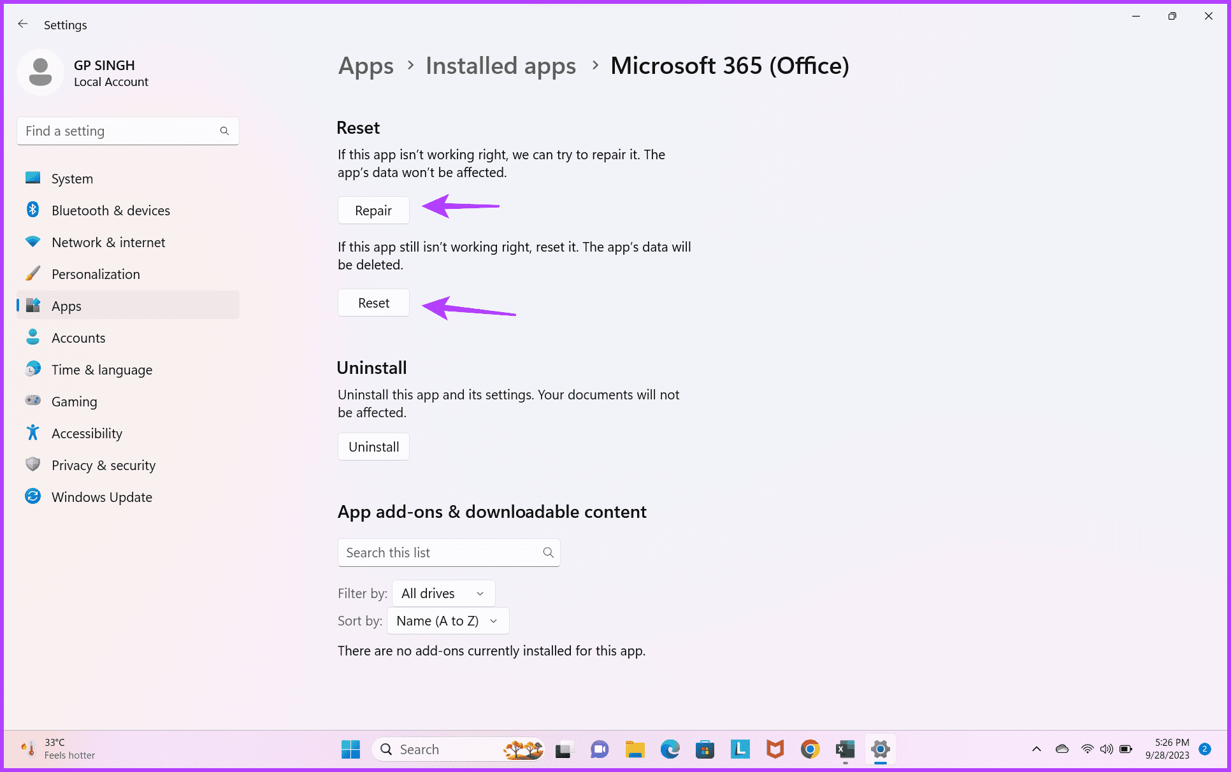
Task: Launch File Explorer from the taskbar
Action: click(635, 750)
